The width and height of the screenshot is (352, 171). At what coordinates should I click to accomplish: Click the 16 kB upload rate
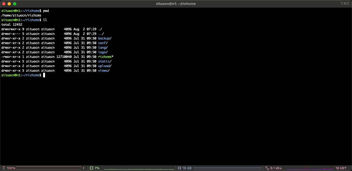341,168
